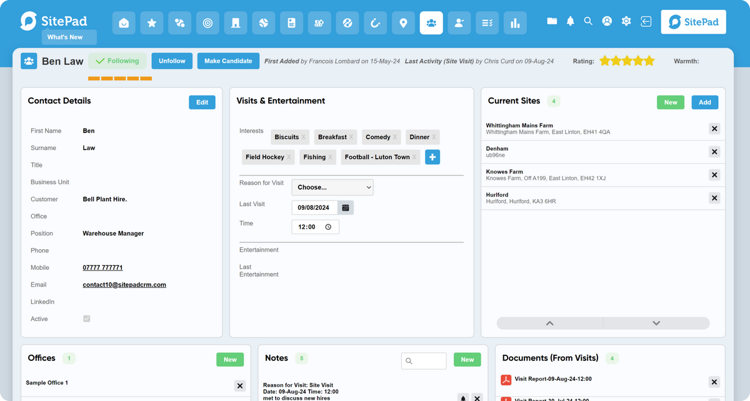Image resolution: width=750 pixels, height=401 pixels.
Task: Click the map location pin icon
Action: (403, 23)
